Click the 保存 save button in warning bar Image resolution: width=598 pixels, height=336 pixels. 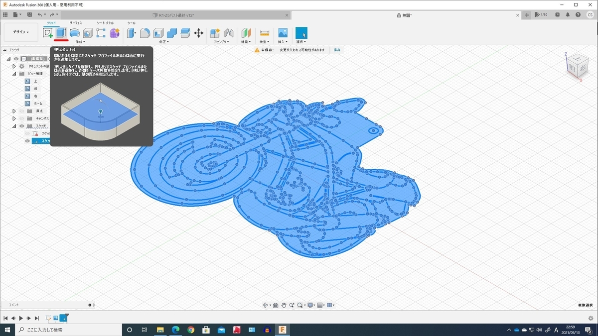[x=337, y=50]
